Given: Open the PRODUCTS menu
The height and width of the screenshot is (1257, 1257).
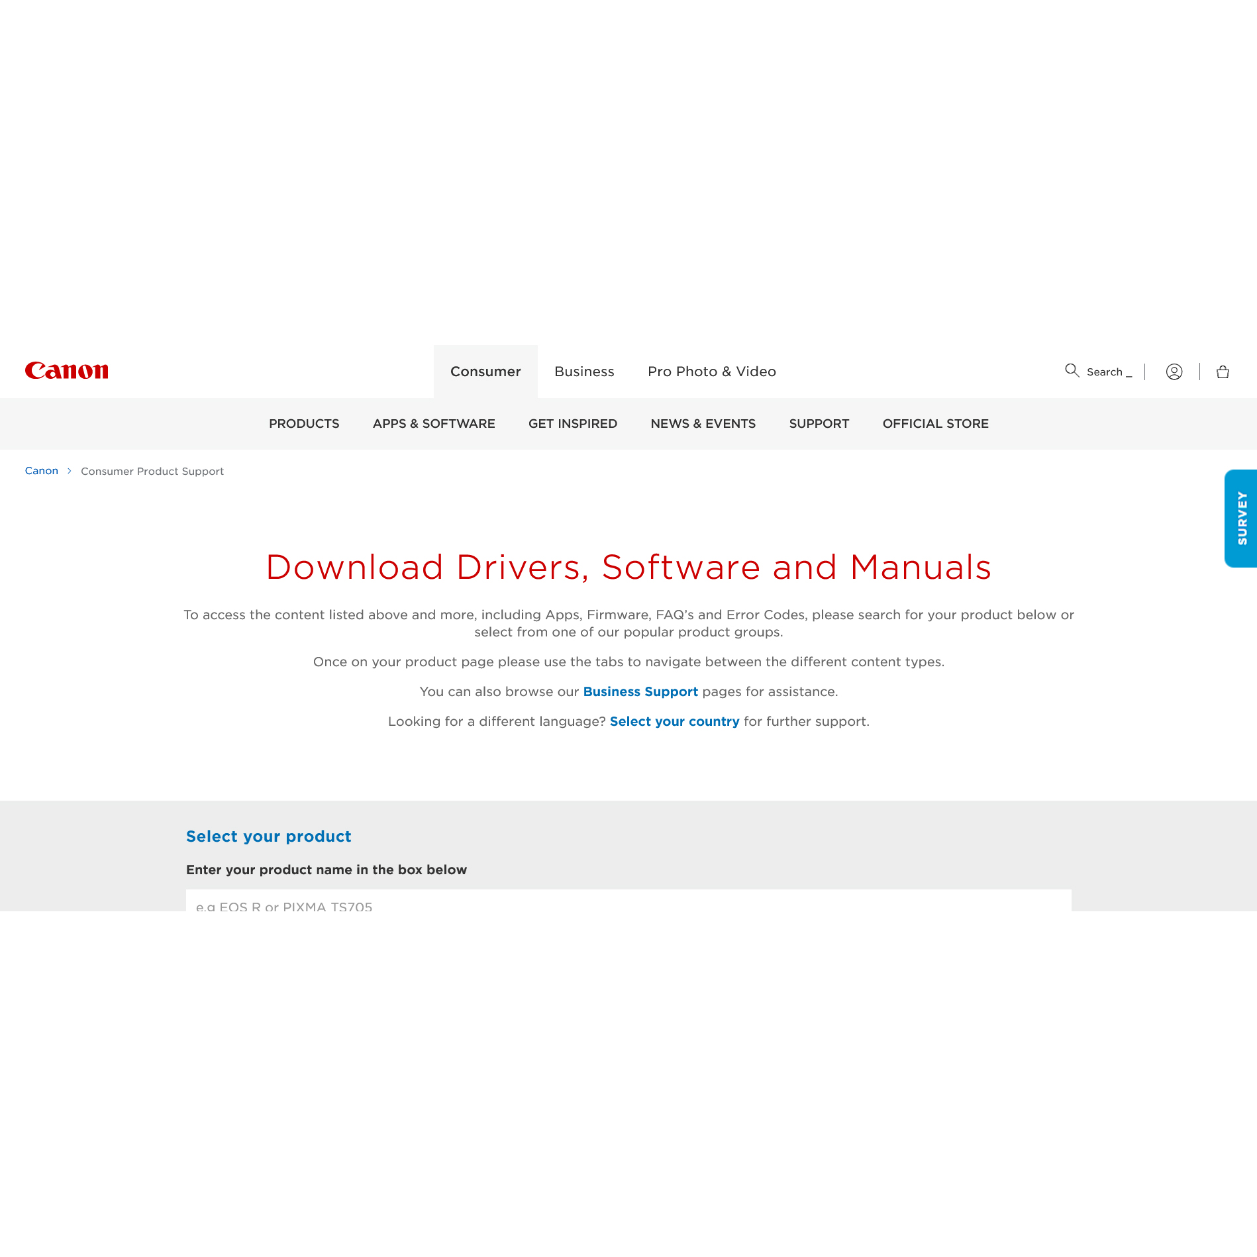Looking at the screenshot, I should click(304, 424).
